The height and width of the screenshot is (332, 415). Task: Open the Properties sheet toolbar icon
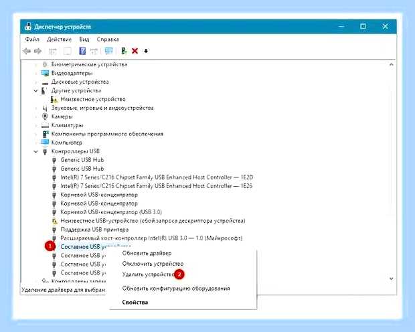(68, 51)
